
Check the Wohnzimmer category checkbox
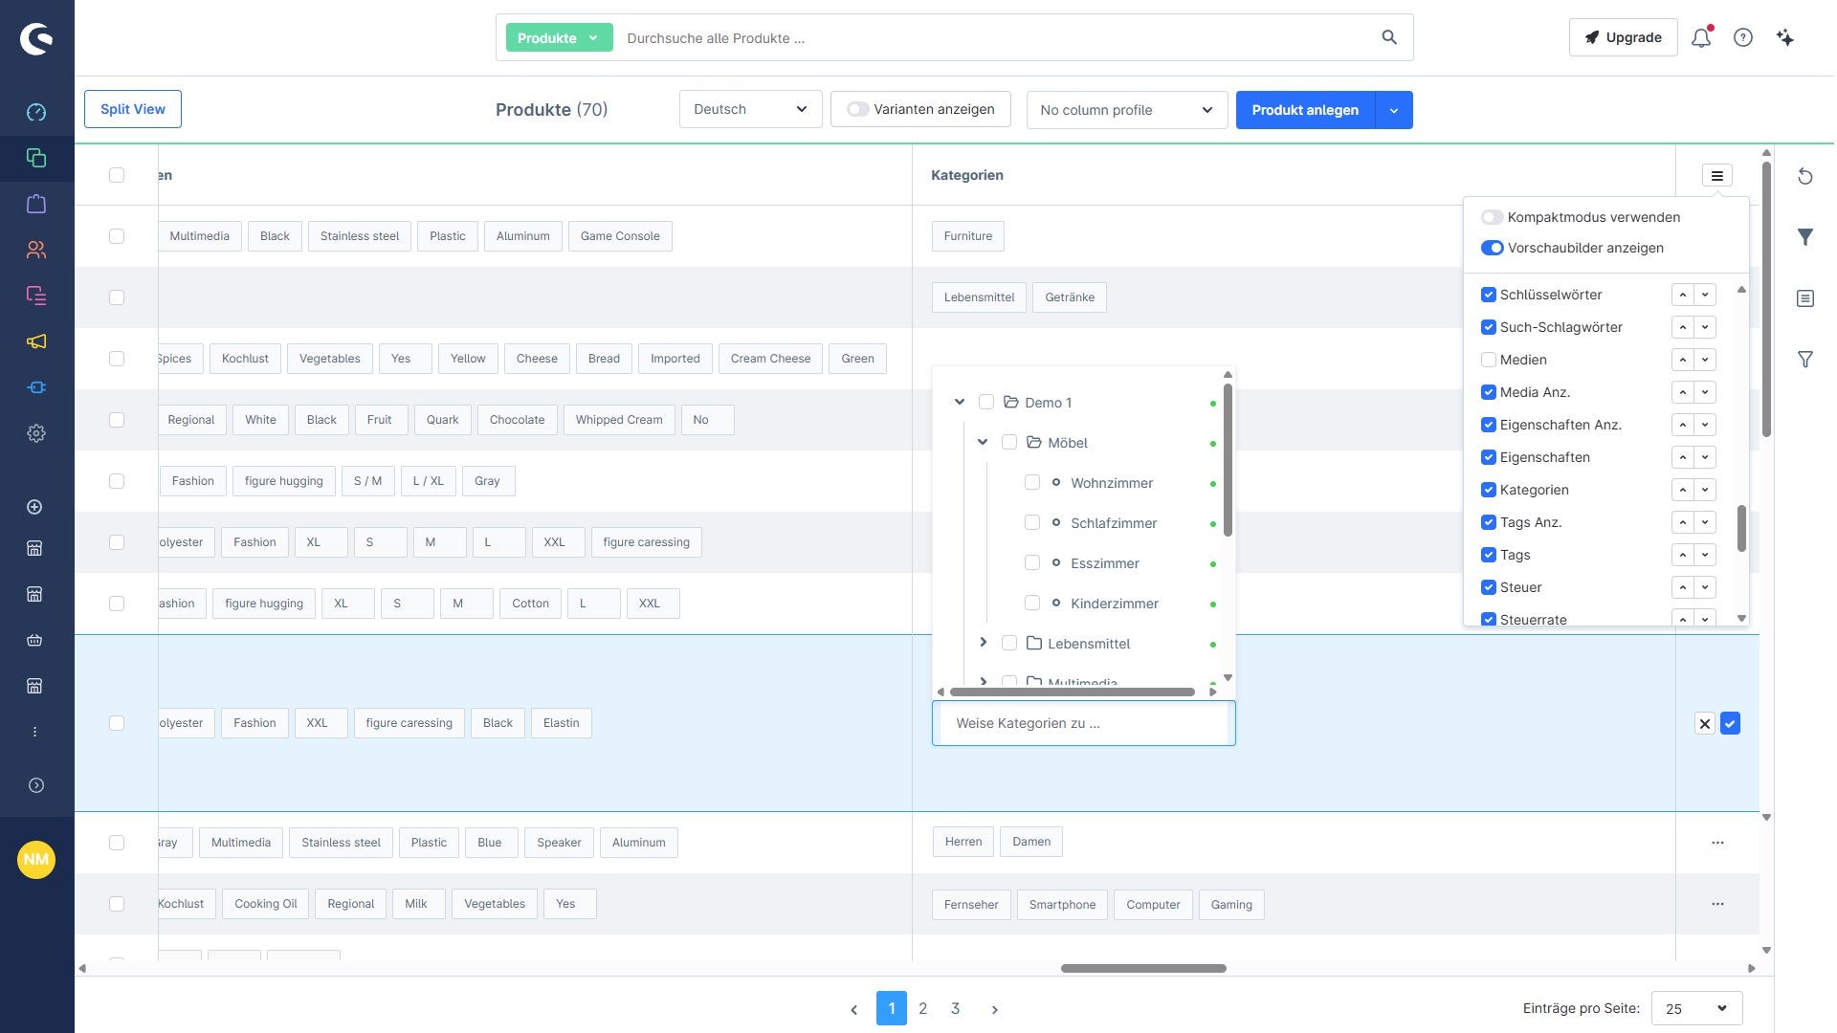[1032, 483]
